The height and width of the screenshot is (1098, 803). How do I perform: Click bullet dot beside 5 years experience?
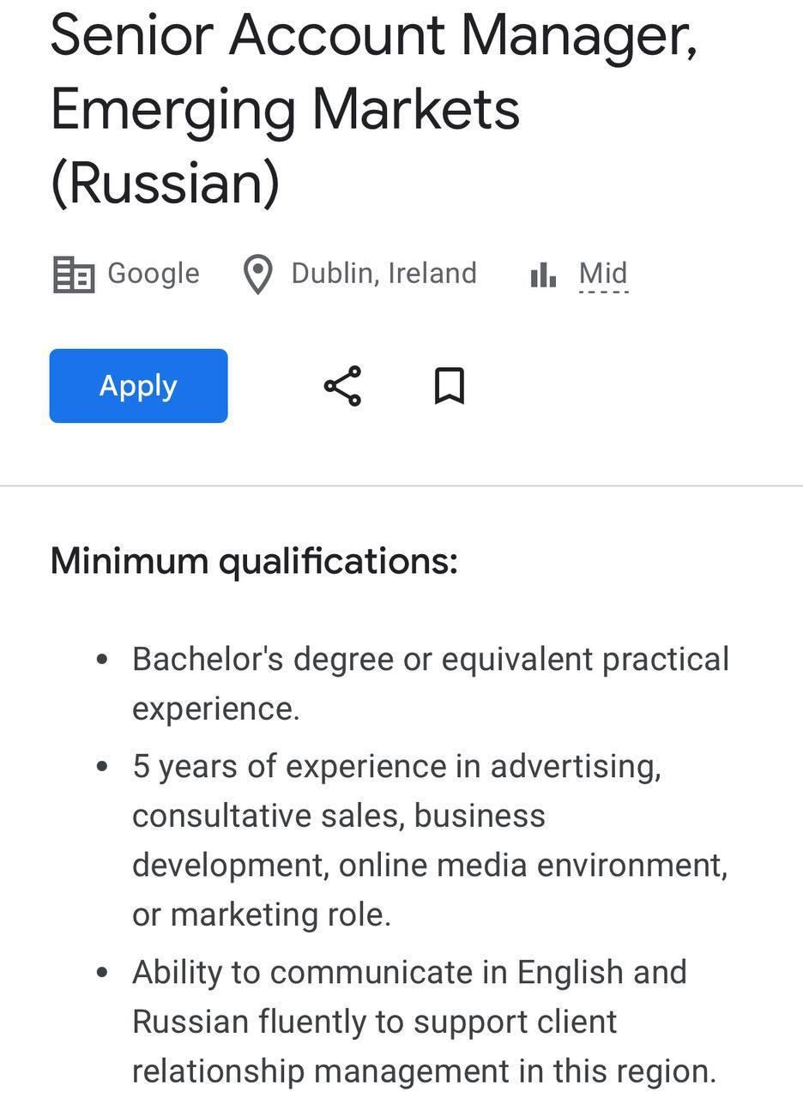103,766
